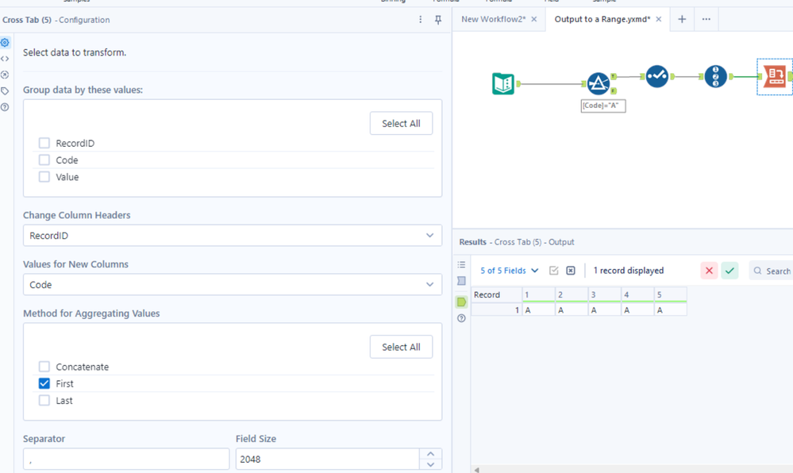Click cell A under column 4
Screen dimensions: 793x473
pos(637,310)
